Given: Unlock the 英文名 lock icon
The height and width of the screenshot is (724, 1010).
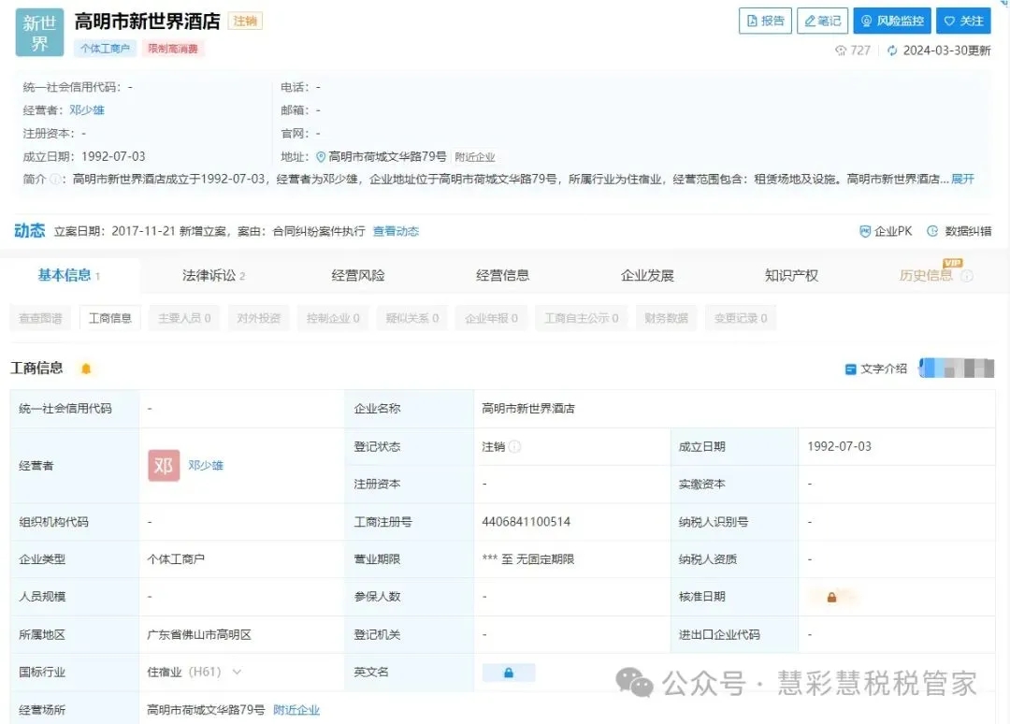Looking at the screenshot, I should (x=509, y=673).
